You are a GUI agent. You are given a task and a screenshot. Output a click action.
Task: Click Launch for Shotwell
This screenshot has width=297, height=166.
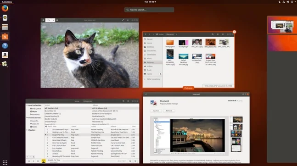coord(156,111)
